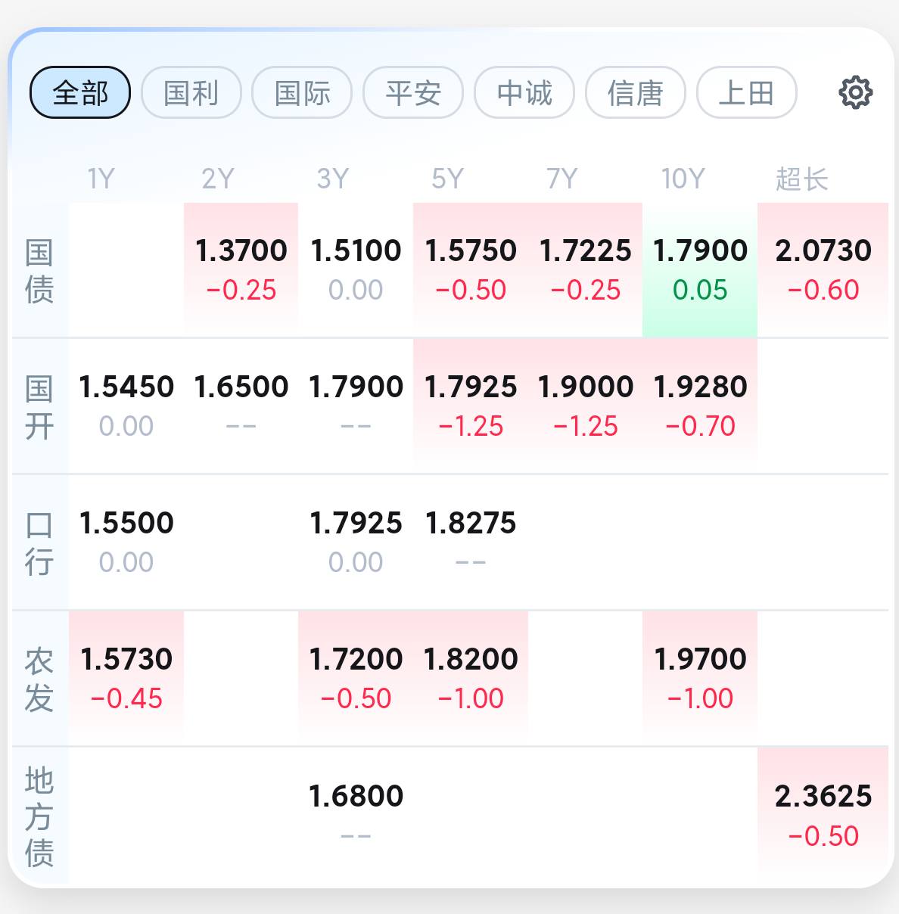Click the 7Y column header
899x914 pixels.
562,179
